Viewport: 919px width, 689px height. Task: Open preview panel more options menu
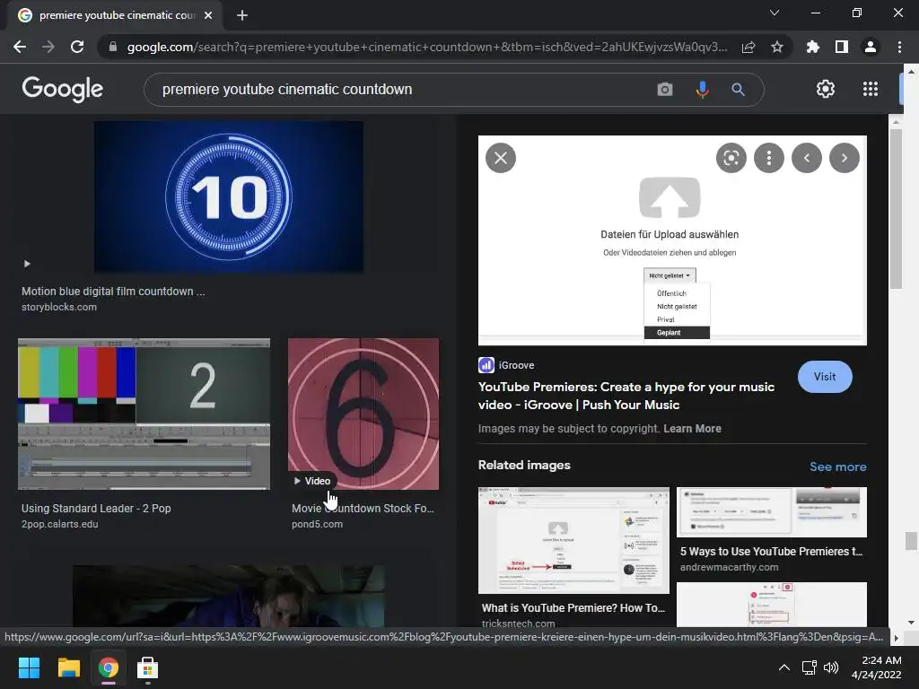(769, 158)
